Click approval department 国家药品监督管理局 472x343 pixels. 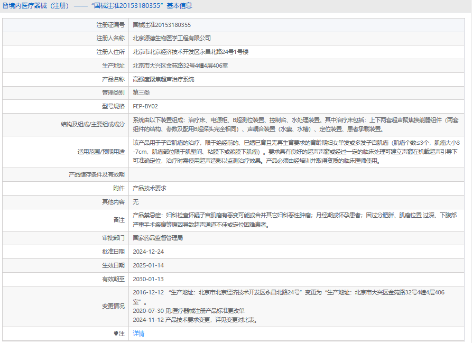(x=158, y=238)
